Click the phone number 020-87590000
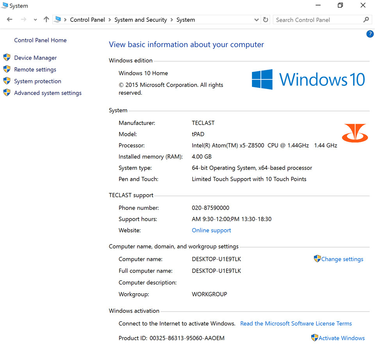Image resolution: width=375 pixels, height=355 pixels. tap(211, 208)
